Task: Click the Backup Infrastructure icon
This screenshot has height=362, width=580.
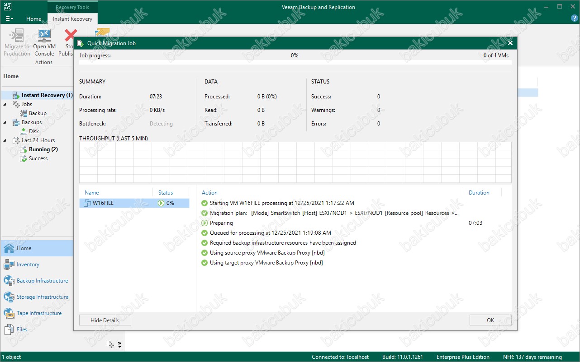Action: (x=9, y=281)
